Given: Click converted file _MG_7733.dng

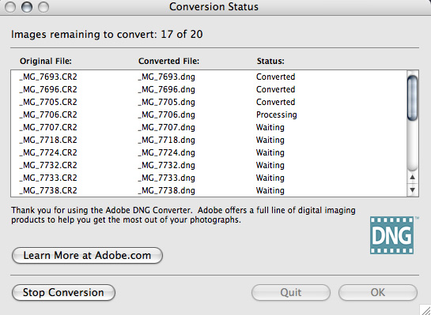Looking at the screenshot, I should pos(167,178).
